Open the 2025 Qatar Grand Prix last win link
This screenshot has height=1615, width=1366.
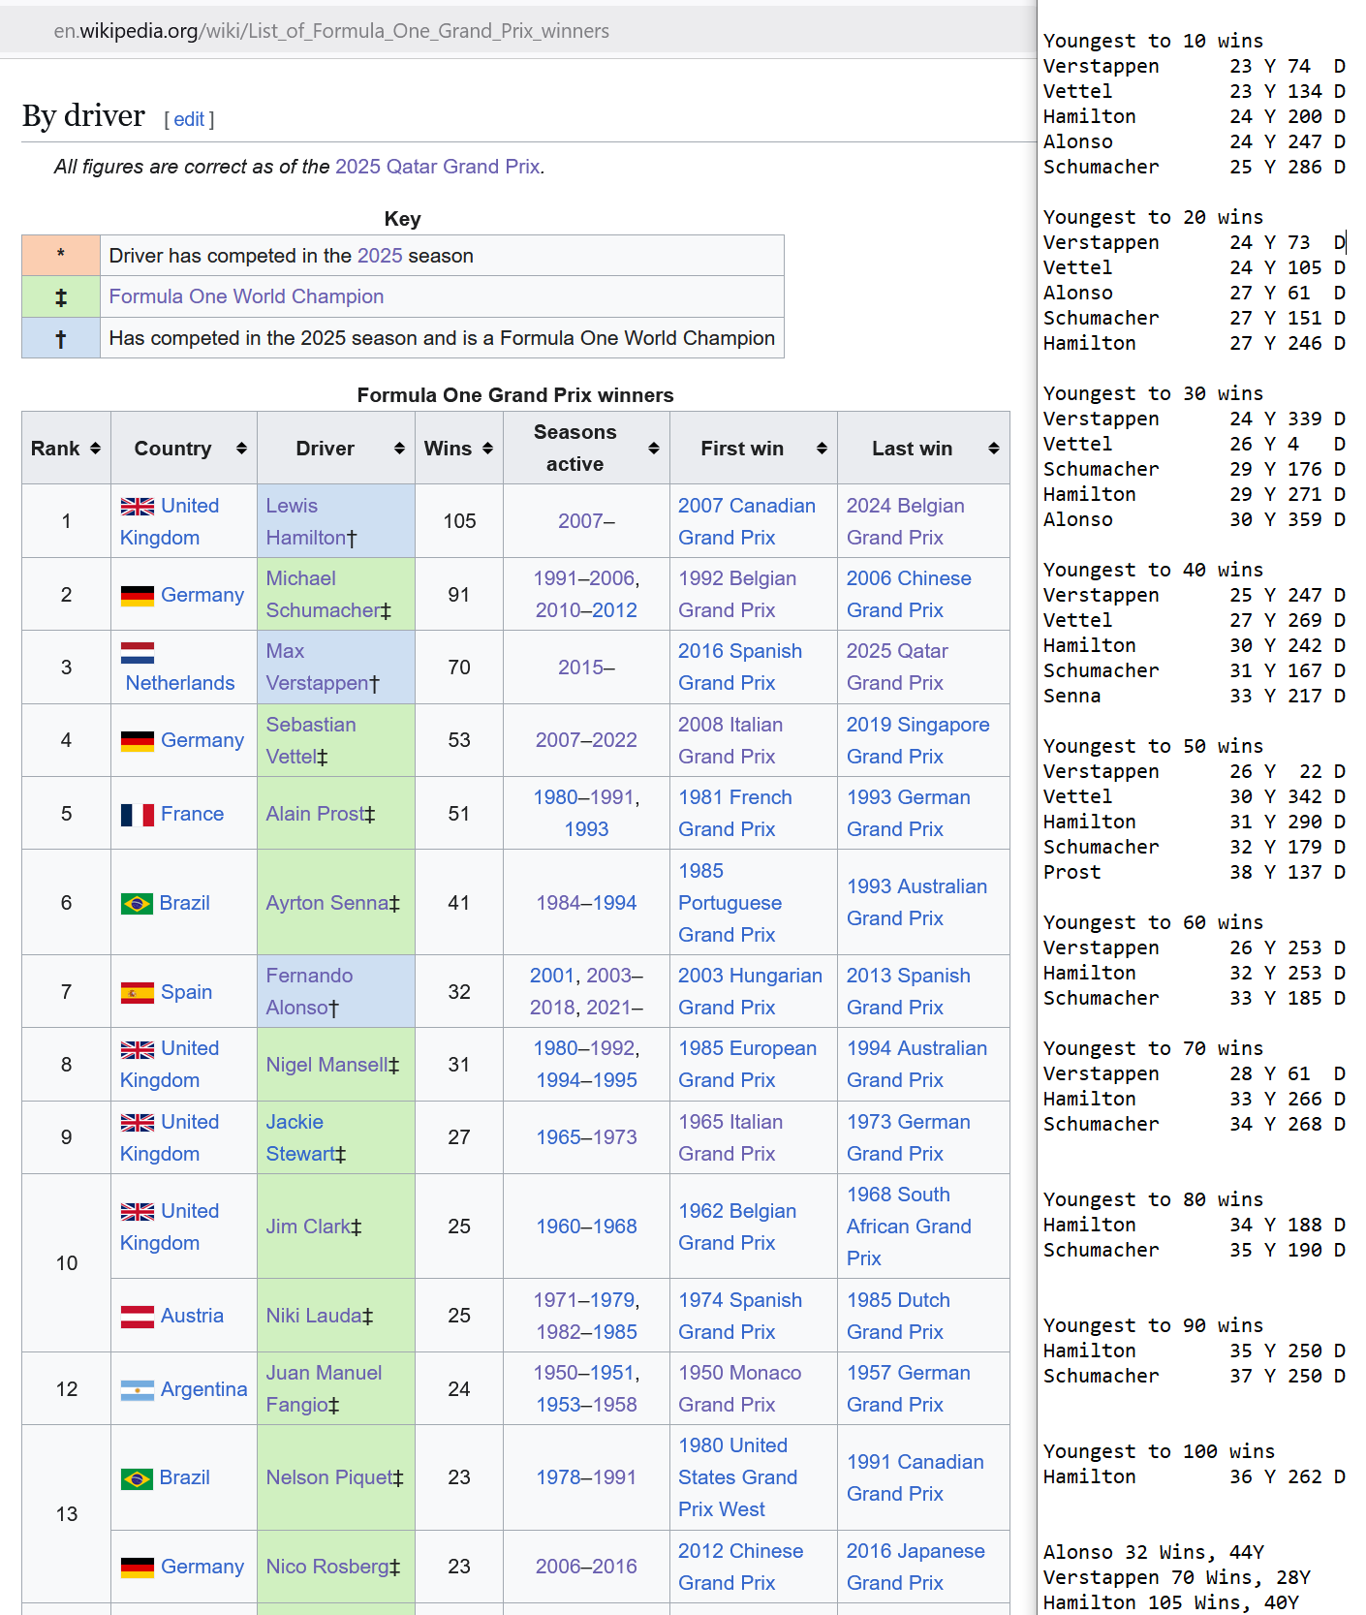point(897,667)
